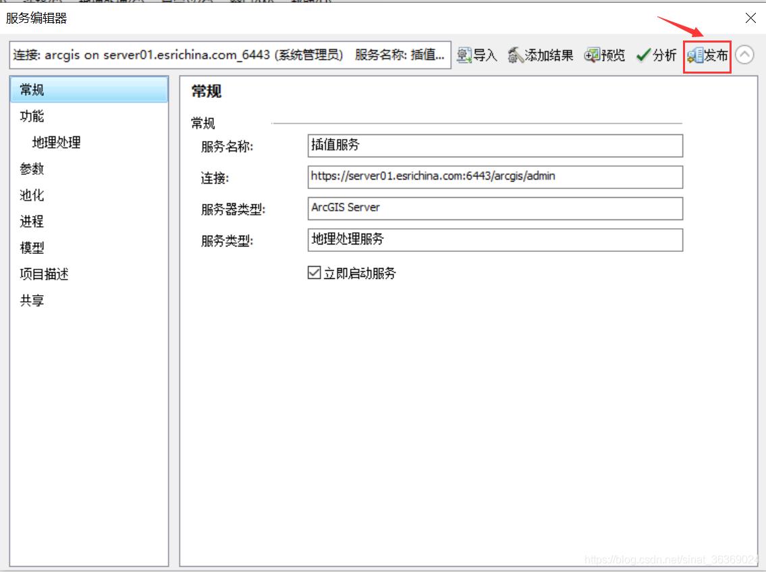
Task: Open the 模型 (Model) section
Action: coord(30,248)
